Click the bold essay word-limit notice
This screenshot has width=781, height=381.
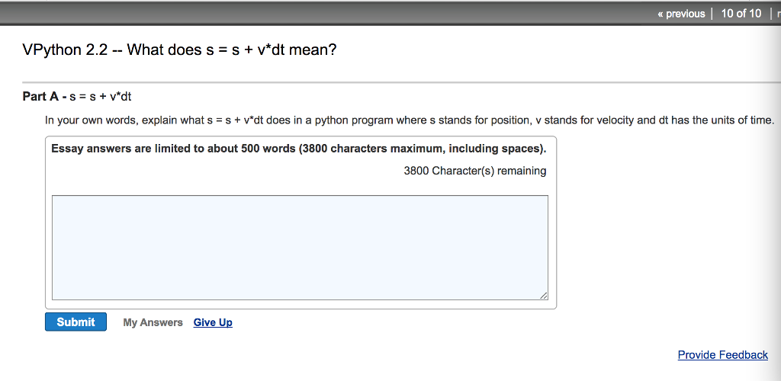click(298, 149)
